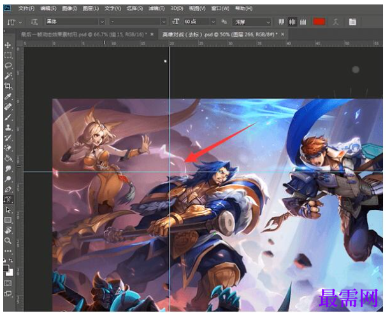Select the Rectangular Marquee tool

[x=8, y=55]
